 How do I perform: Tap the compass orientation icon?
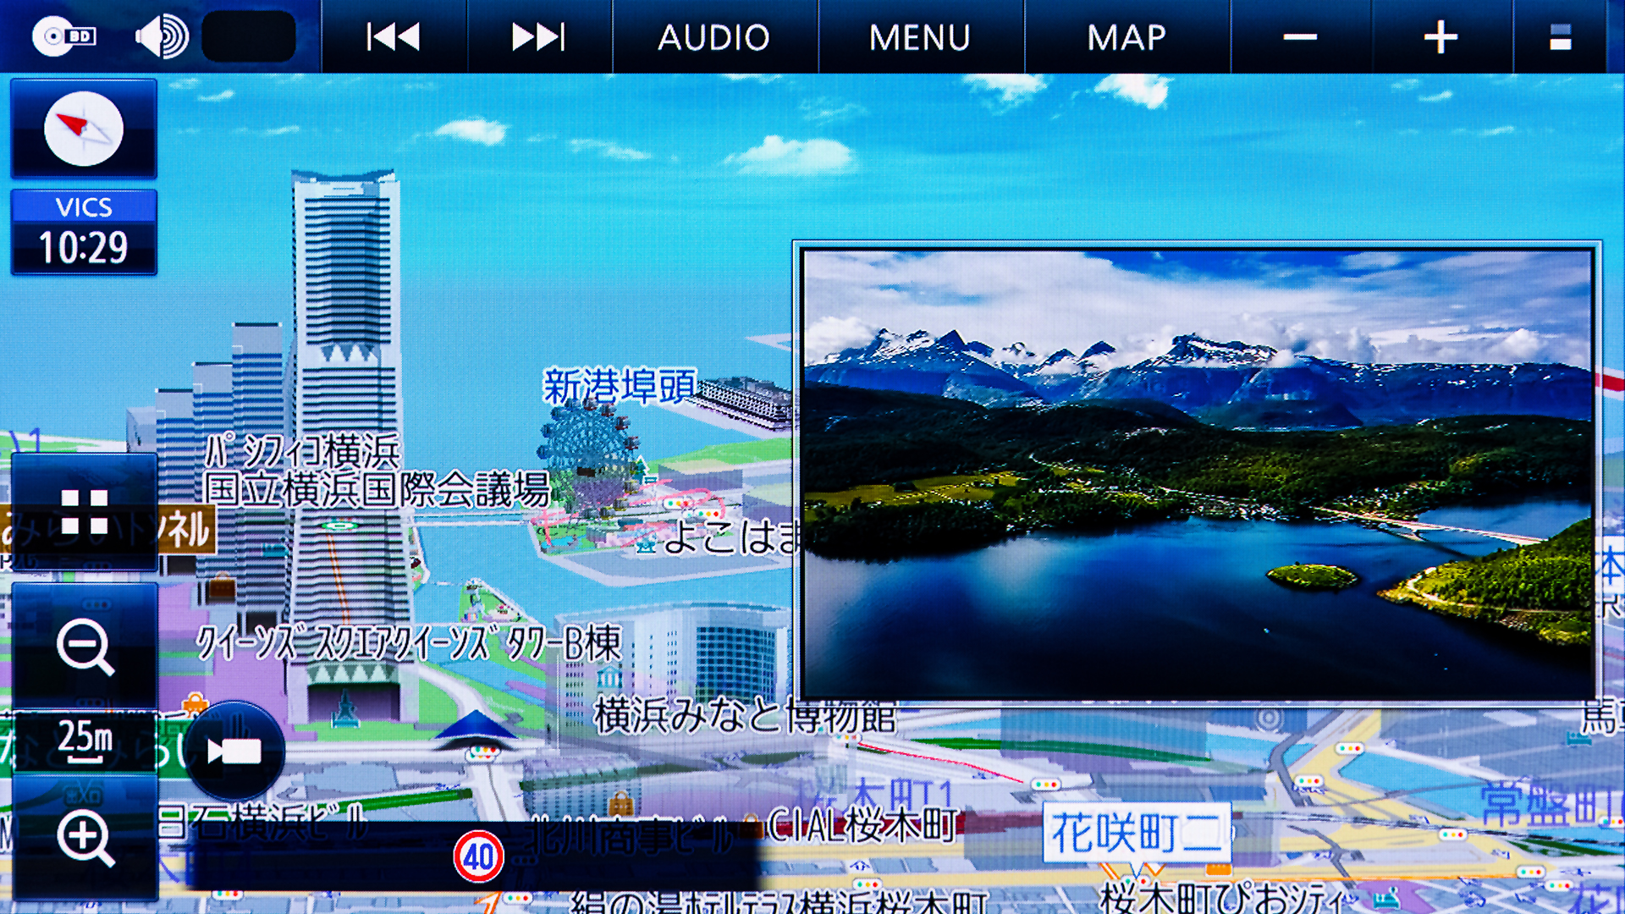[x=83, y=129]
